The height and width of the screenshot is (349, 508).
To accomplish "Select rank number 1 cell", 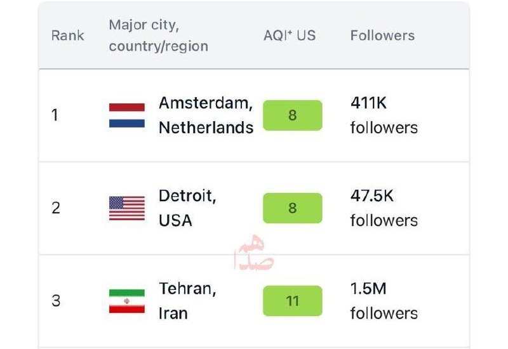I will point(55,115).
